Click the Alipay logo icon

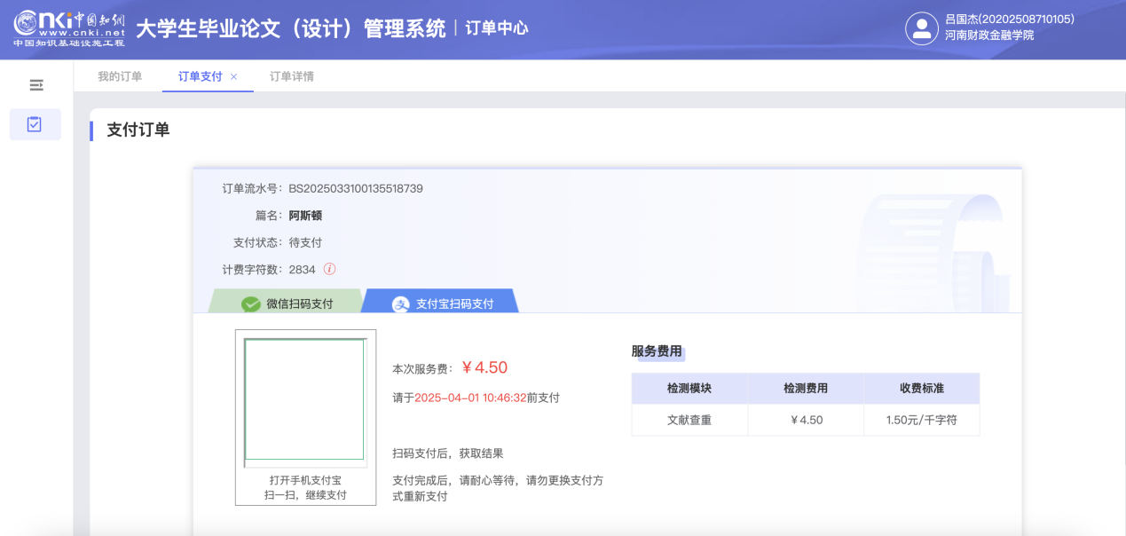coord(401,303)
